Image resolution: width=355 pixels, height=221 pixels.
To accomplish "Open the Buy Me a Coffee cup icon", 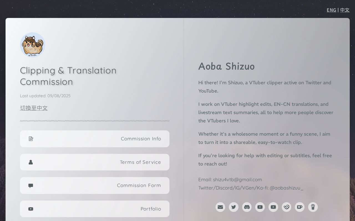I will pos(313,207).
